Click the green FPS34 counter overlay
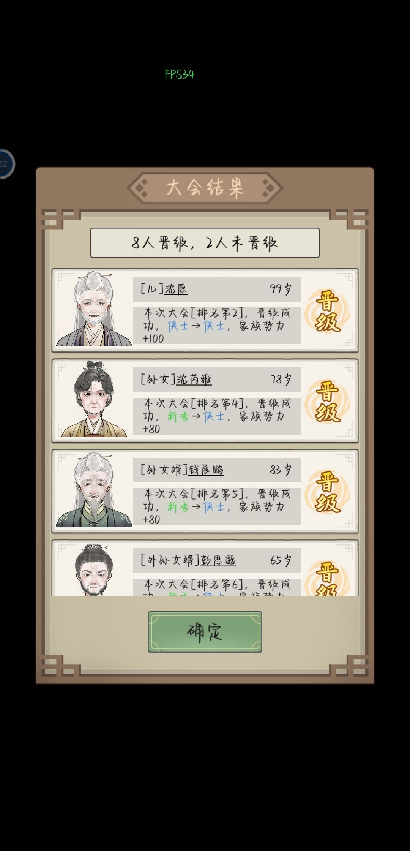The width and height of the screenshot is (410, 851). tap(179, 74)
